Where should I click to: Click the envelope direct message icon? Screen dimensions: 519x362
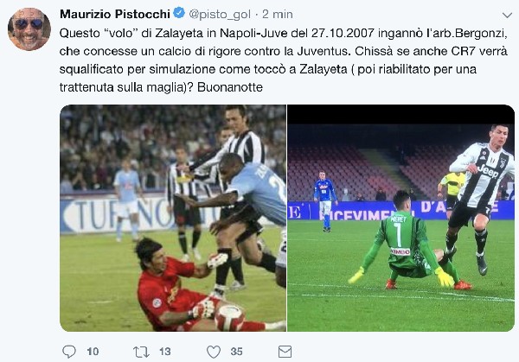click(x=285, y=352)
